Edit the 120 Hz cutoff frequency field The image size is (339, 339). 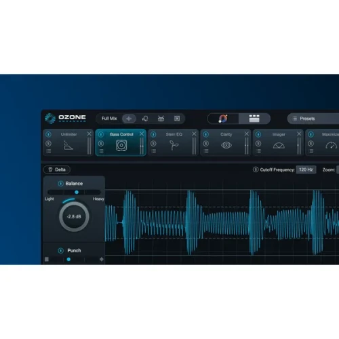click(306, 169)
